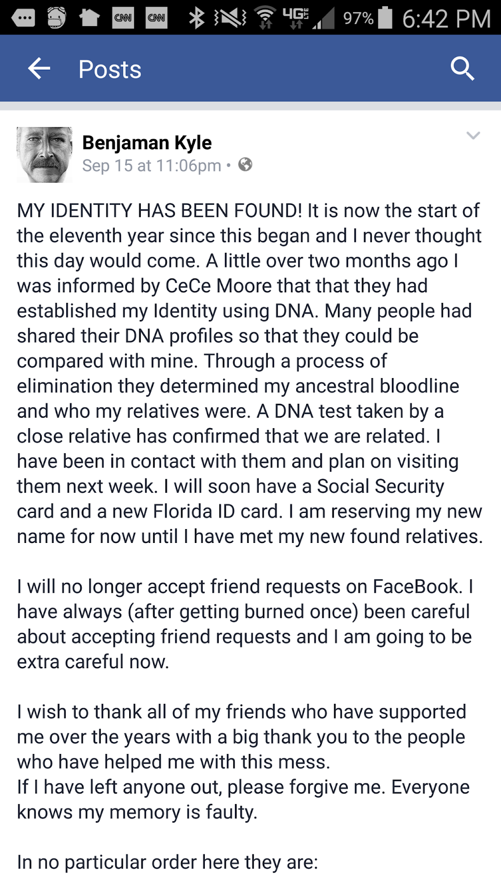Open Benjaman Kyle's profile photo
This screenshot has width=501, height=891.
tap(45, 155)
